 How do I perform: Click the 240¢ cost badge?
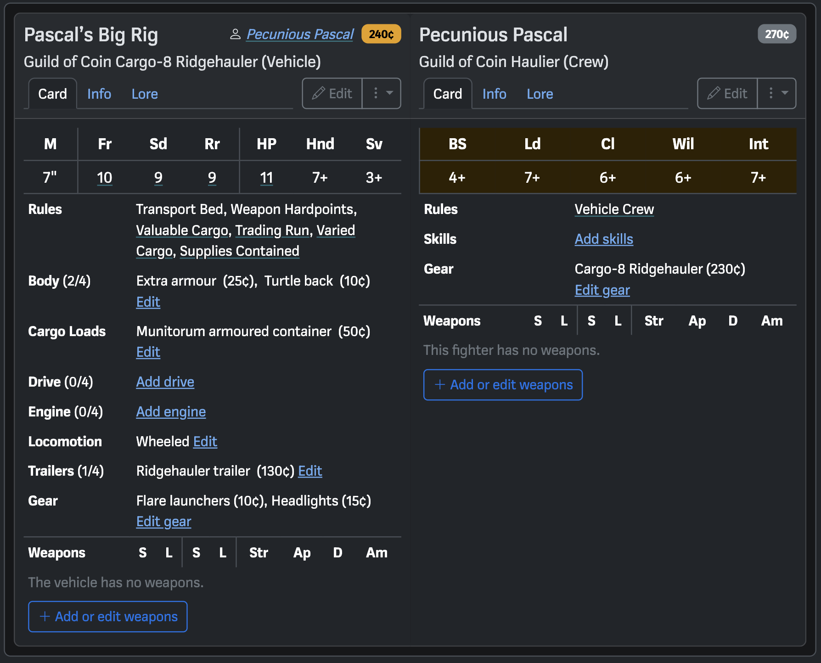pyautogui.click(x=381, y=34)
